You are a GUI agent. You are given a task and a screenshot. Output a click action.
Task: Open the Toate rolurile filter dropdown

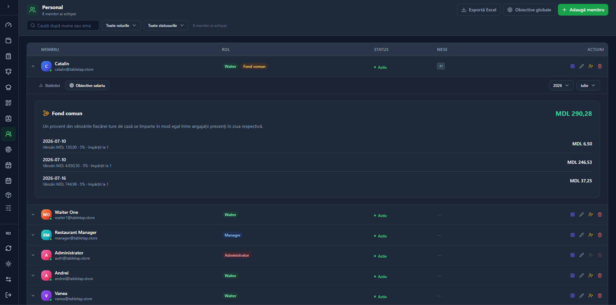[121, 25]
